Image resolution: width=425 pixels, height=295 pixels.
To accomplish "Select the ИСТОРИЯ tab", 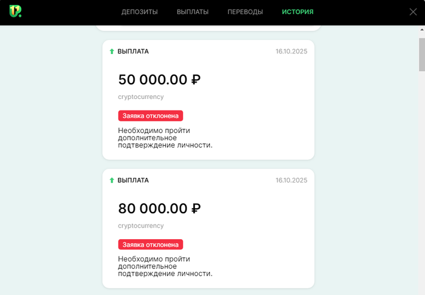I will pos(297,12).
